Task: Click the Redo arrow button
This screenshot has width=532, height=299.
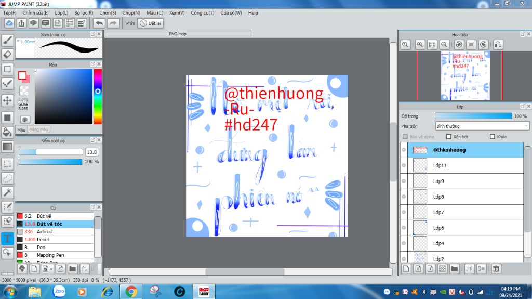Action: (113, 23)
